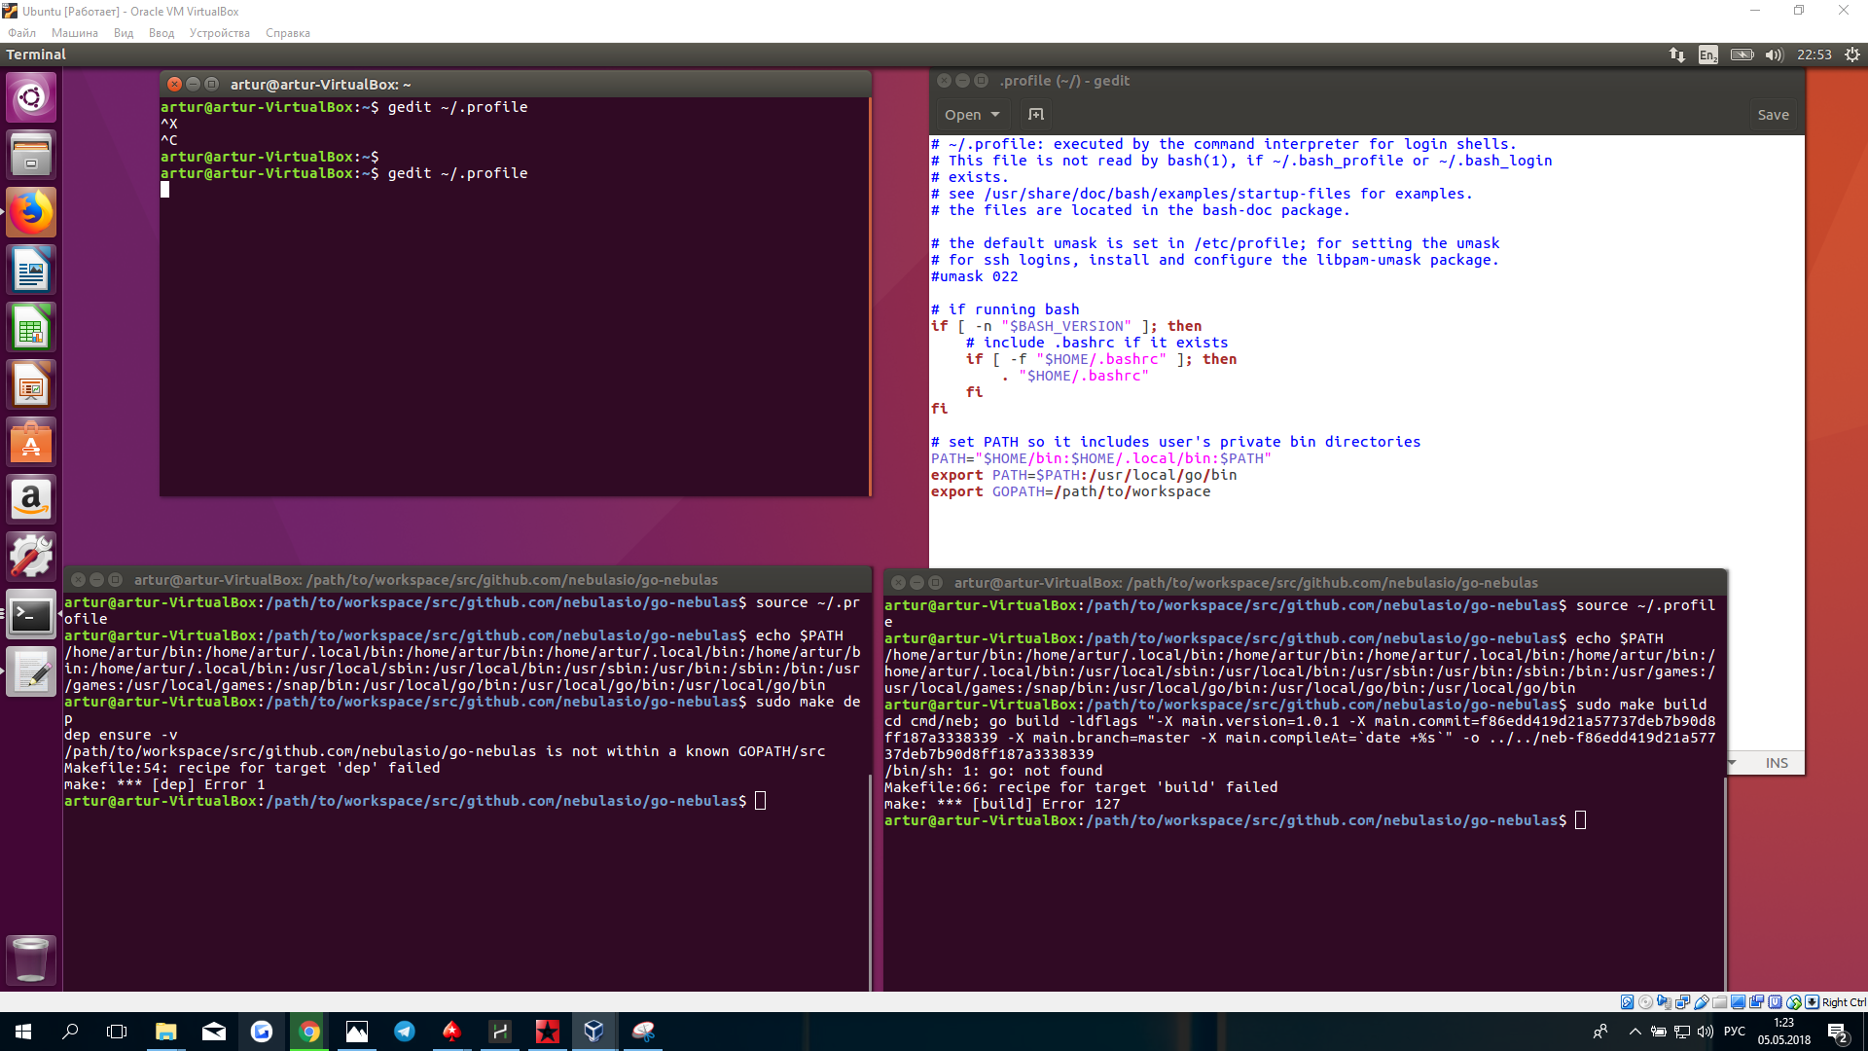Click the Amazon launcher icon

31,499
